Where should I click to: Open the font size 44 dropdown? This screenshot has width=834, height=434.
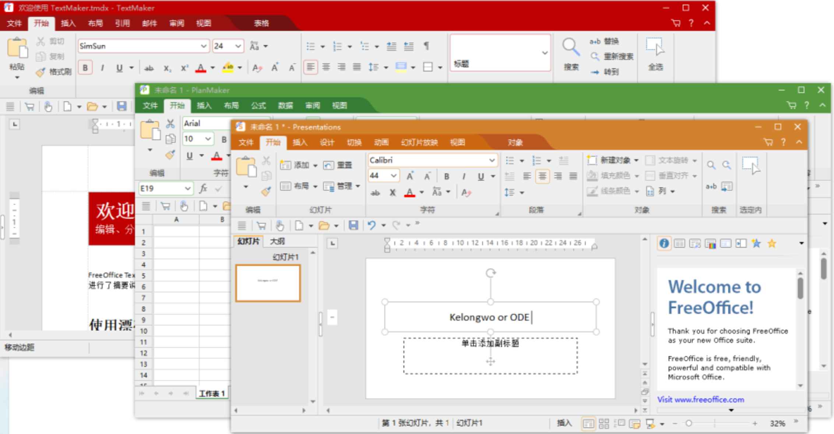point(394,176)
